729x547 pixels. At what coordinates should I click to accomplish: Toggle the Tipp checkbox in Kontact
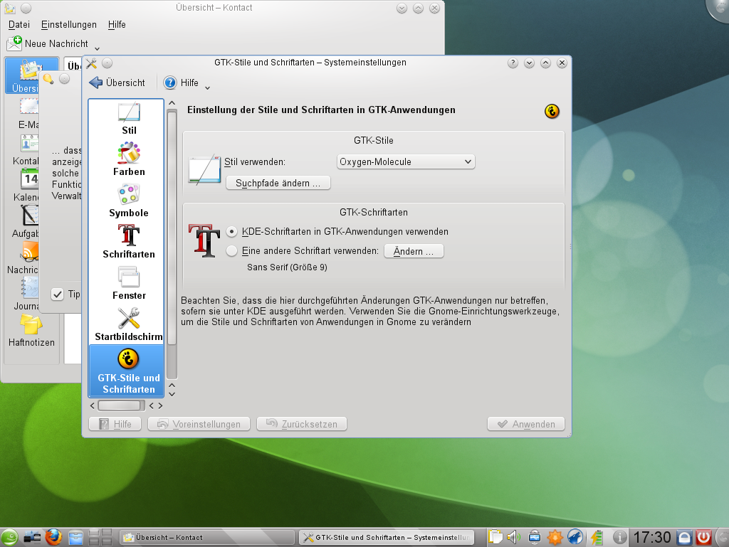click(57, 294)
